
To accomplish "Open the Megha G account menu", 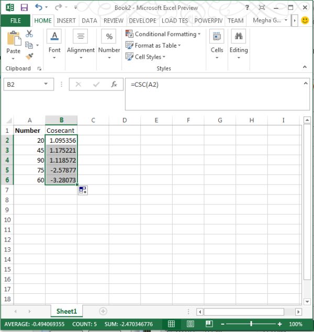I will [x=270, y=20].
